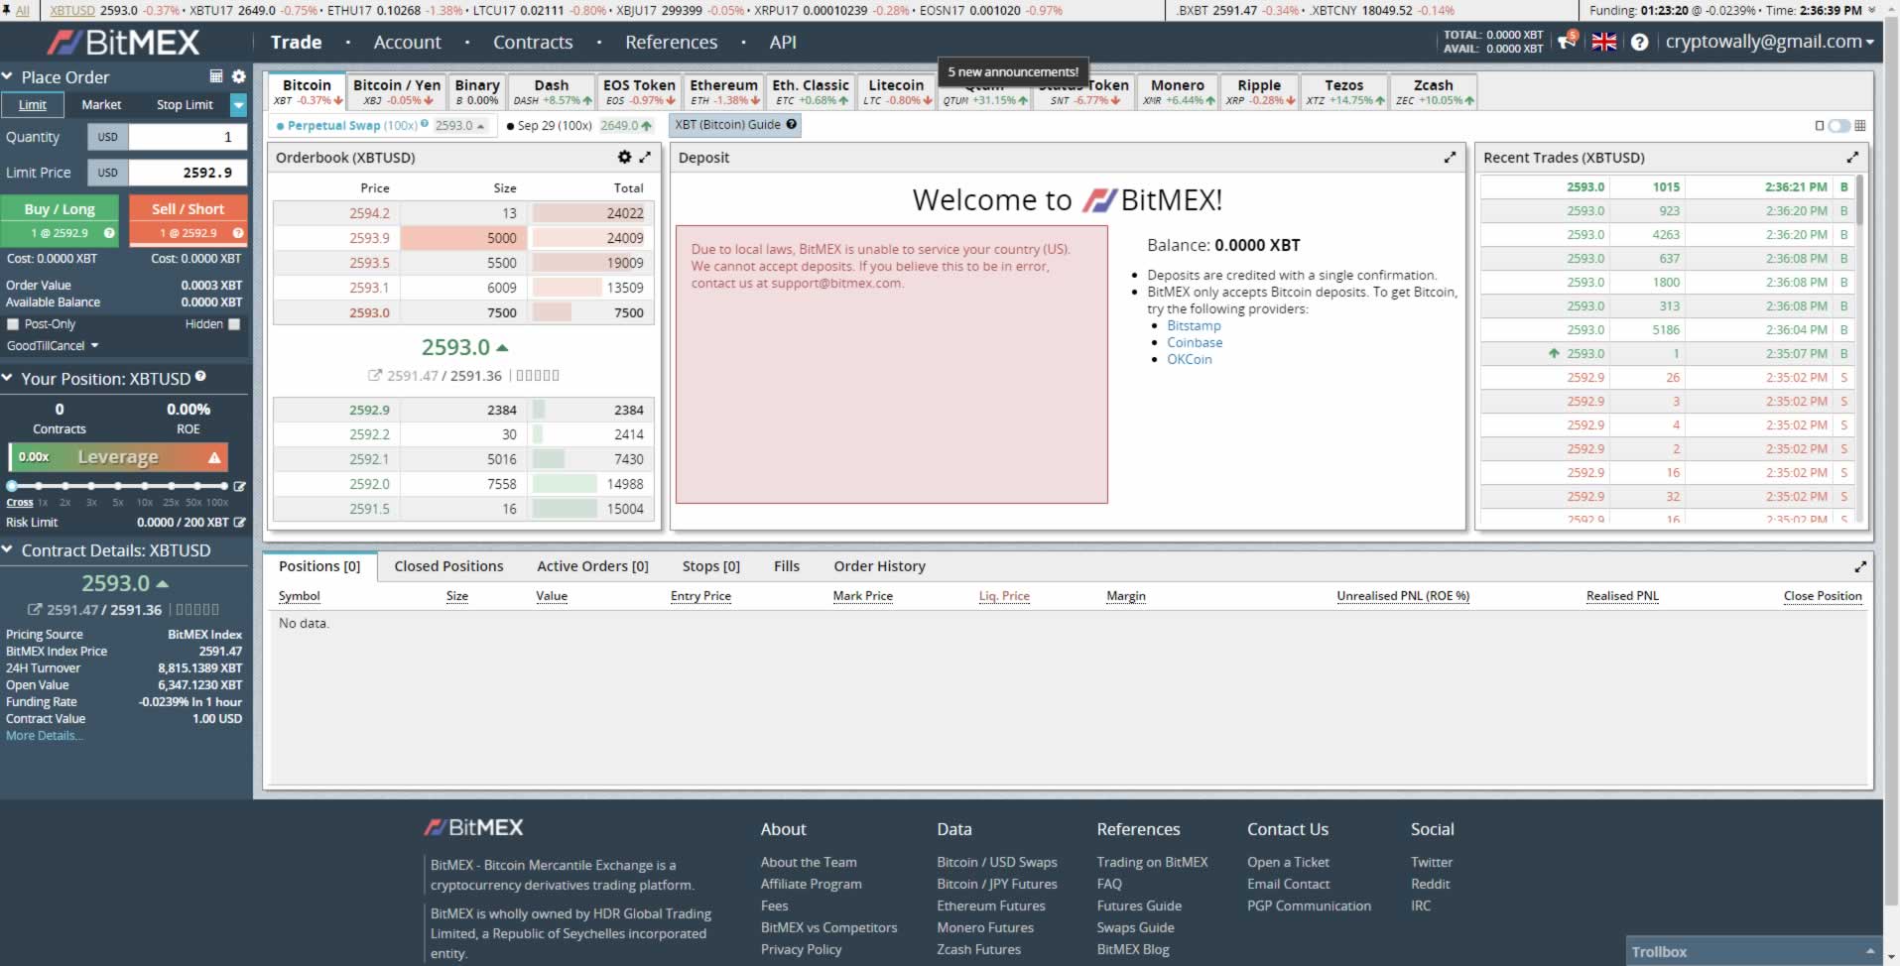This screenshot has width=1900, height=966.
Task: Open Place Order settings gear
Action: pos(238,76)
